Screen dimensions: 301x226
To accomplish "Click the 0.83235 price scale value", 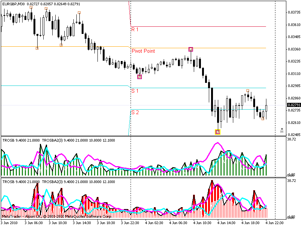I will 294,61.
